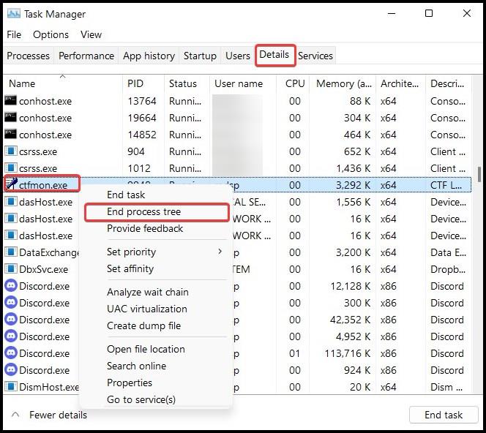
Task: Click the first conhost.exe console icon
Action: [x=11, y=101]
